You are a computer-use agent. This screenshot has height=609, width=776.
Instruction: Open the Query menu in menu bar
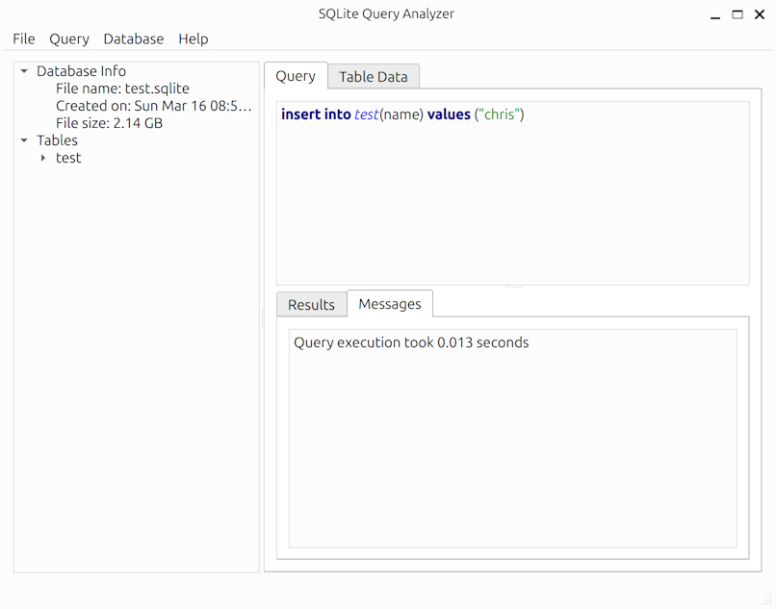click(69, 38)
